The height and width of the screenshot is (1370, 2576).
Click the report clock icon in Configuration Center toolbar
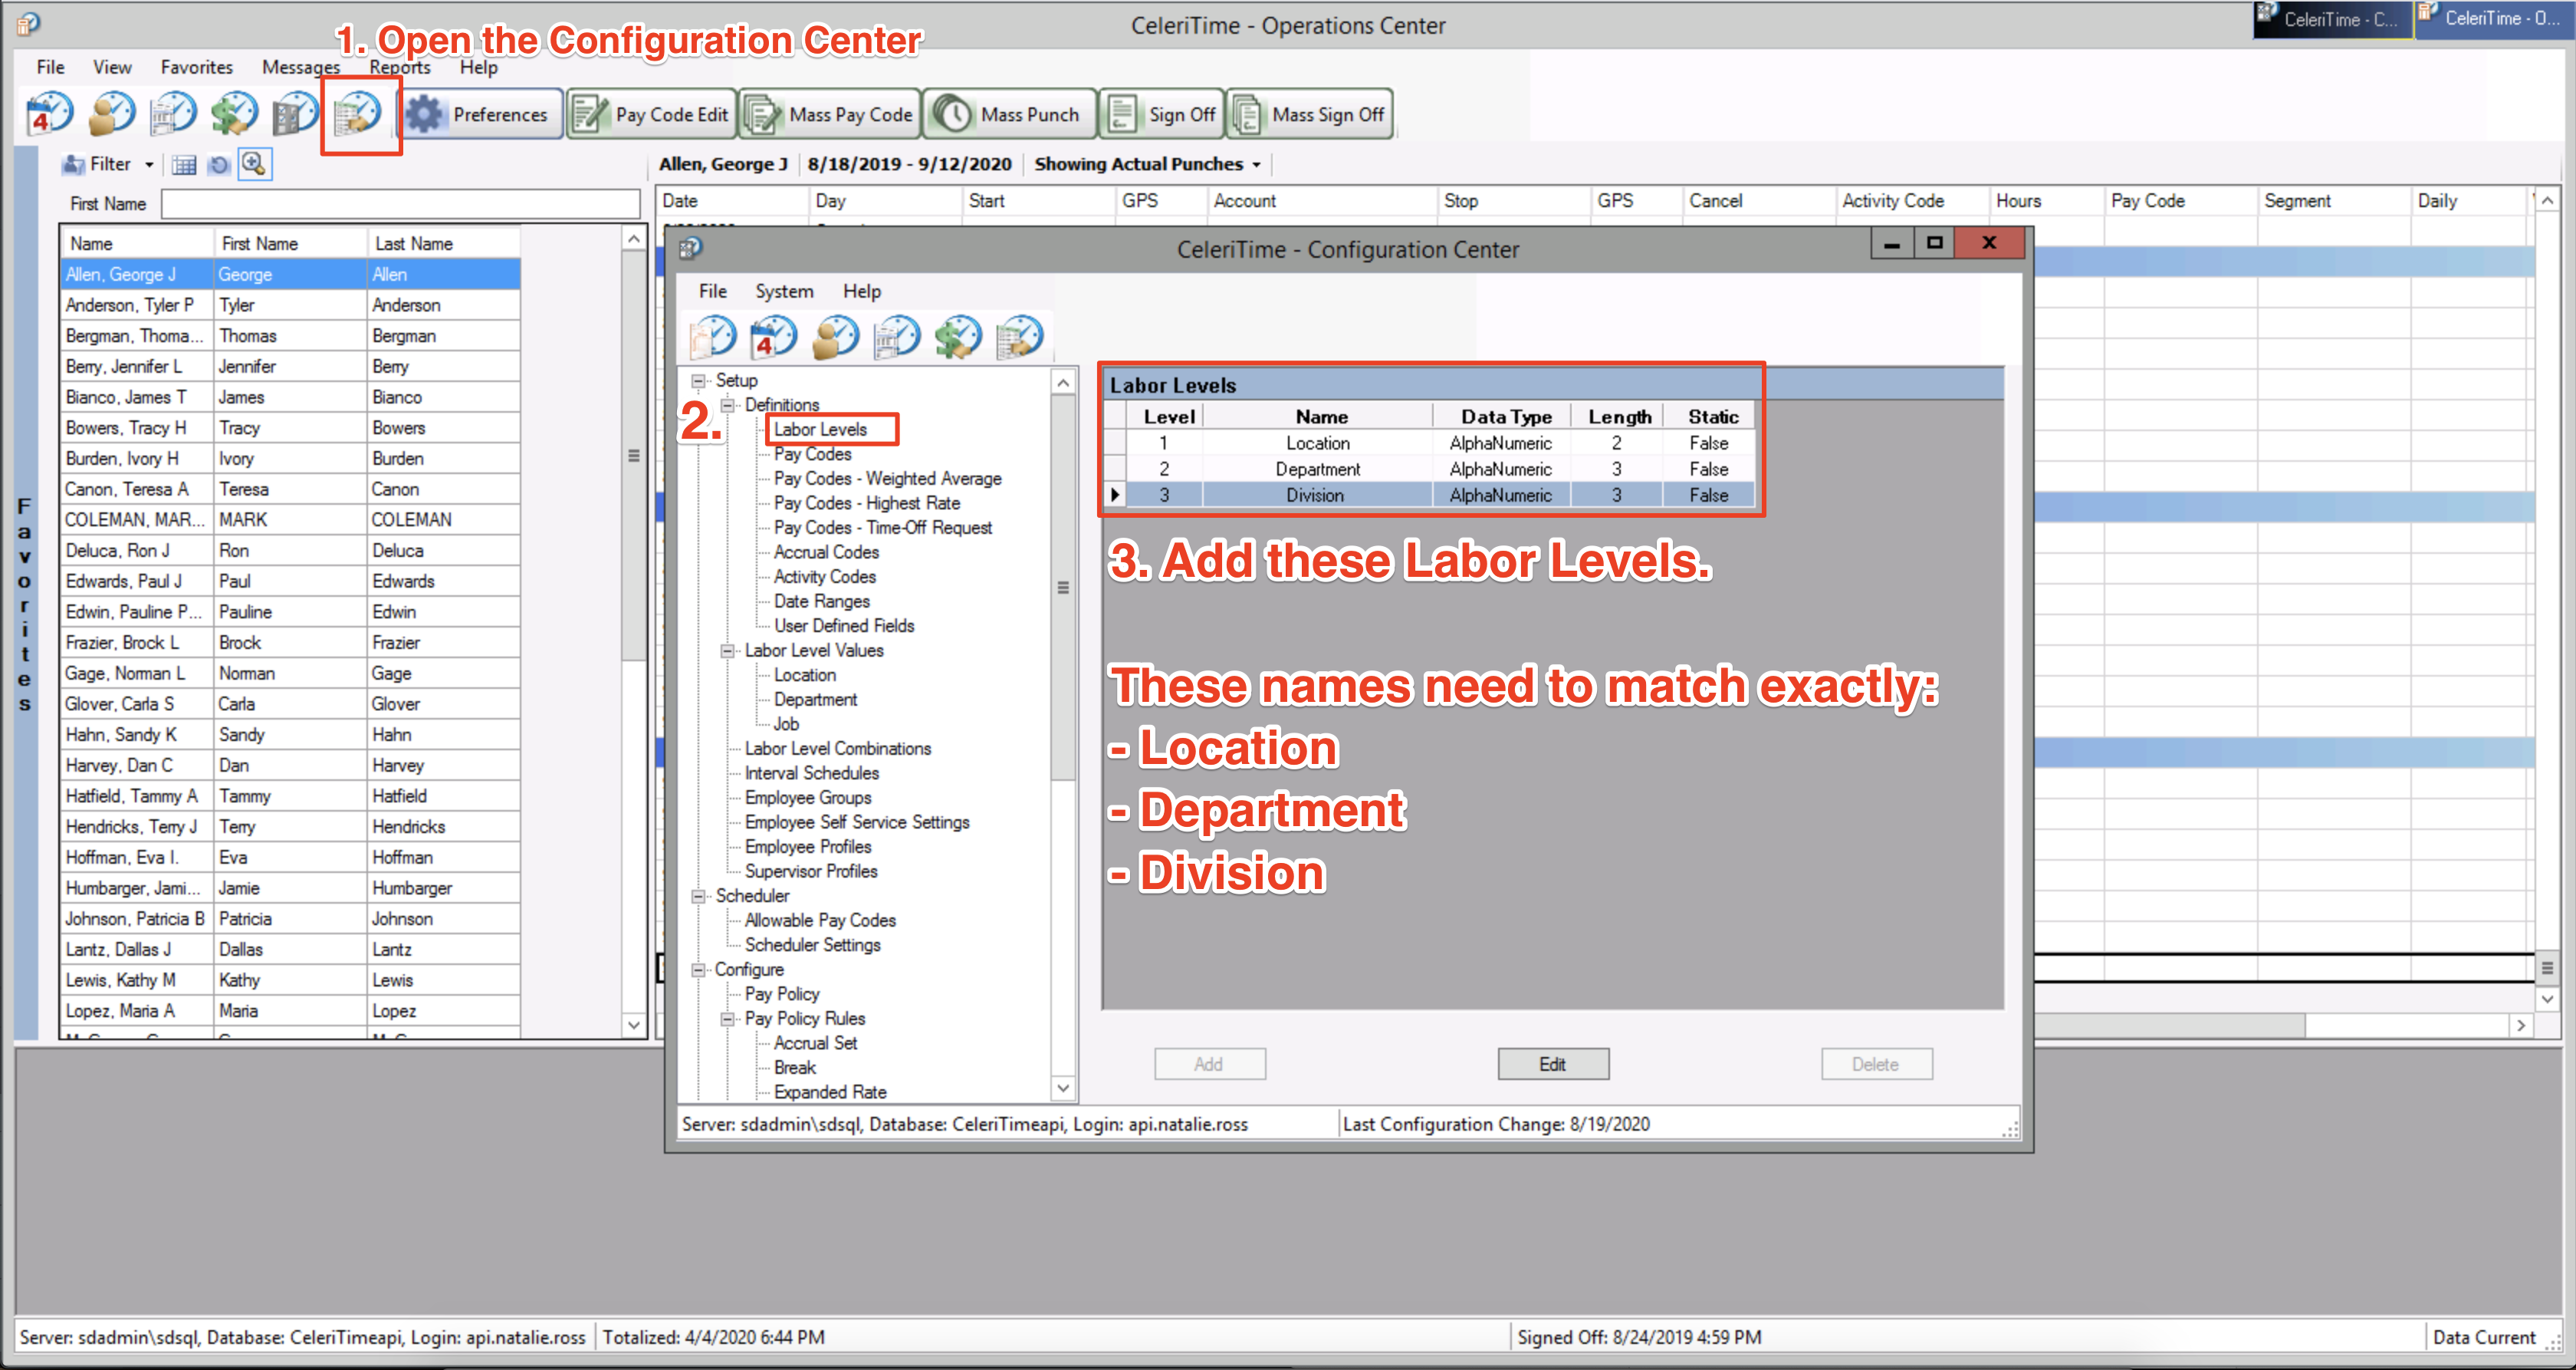(x=897, y=336)
